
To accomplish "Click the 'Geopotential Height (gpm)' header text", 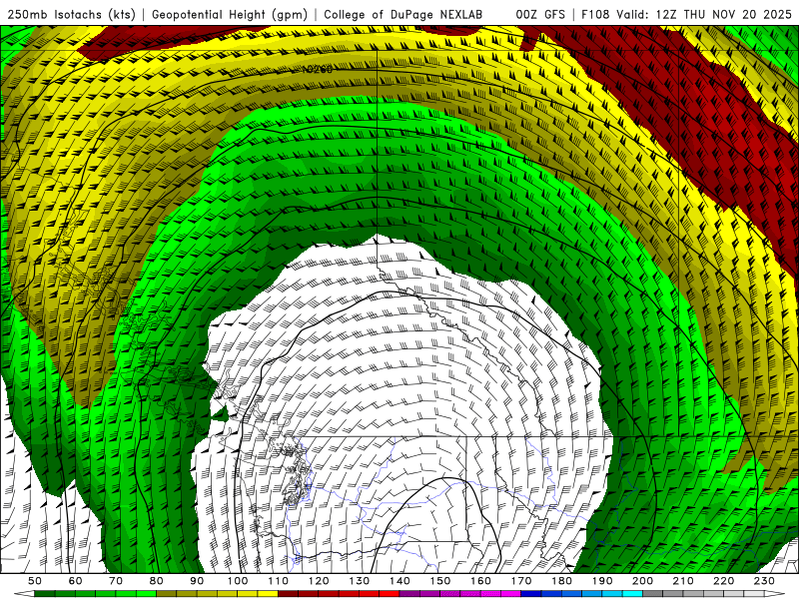I will pos(230,14).
